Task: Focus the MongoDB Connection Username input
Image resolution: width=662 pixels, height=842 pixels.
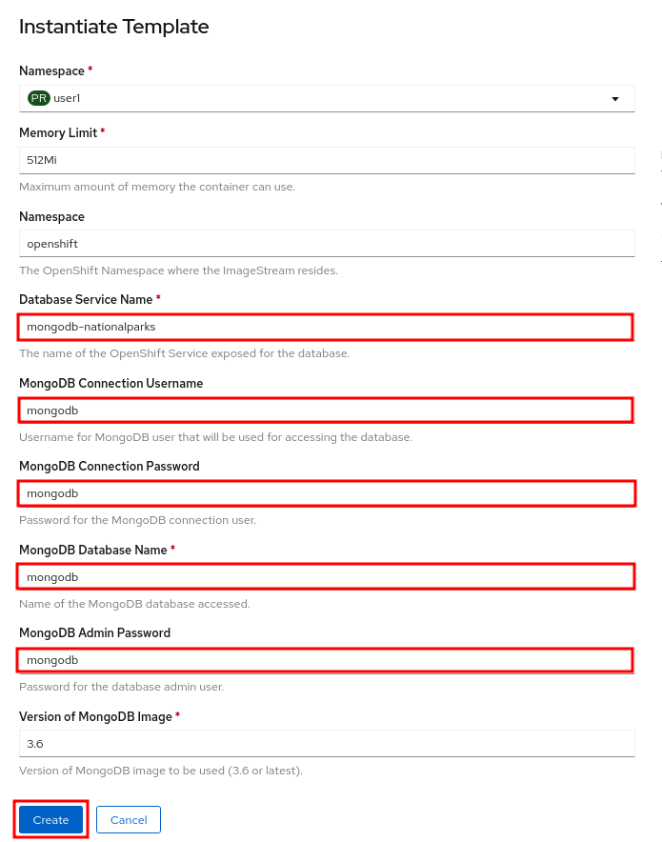Action: (x=327, y=410)
